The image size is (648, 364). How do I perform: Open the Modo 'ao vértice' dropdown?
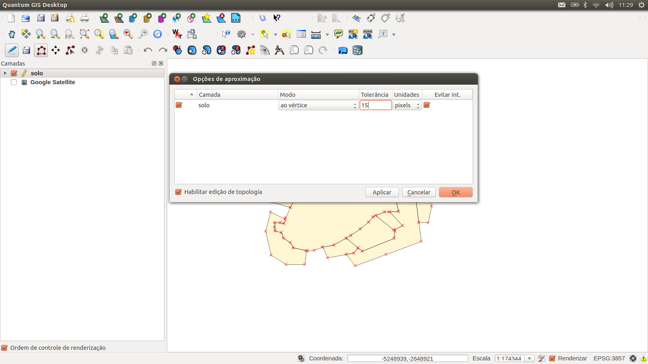click(318, 105)
